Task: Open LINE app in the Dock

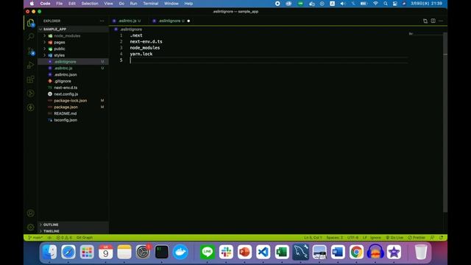Action: (208, 252)
